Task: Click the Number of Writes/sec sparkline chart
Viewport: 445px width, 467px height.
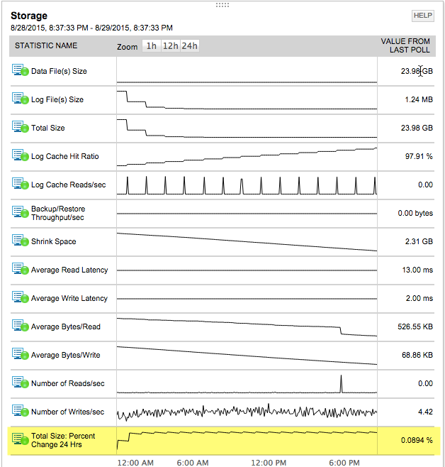Action: pyautogui.click(x=247, y=412)
